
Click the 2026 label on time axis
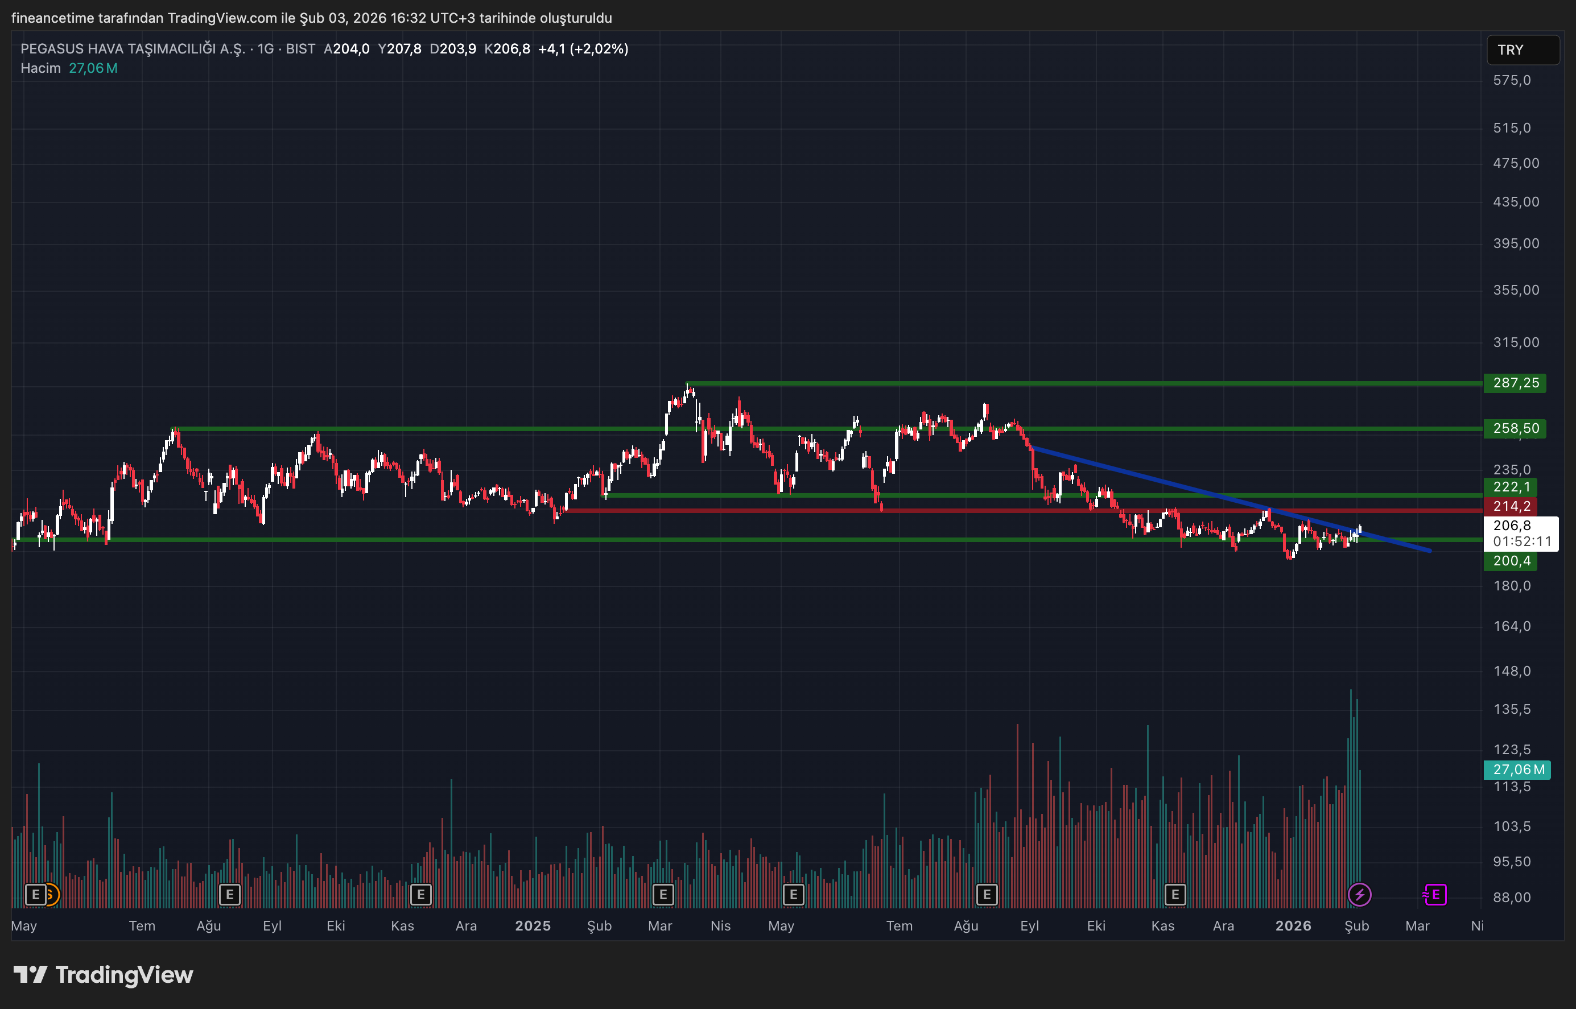(x=1293, y=926)
